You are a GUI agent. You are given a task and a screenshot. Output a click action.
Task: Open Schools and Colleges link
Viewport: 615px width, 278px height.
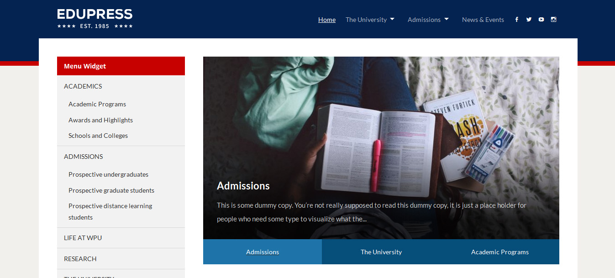pos(98,136)
